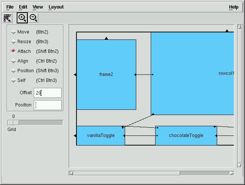Select the Self mode radio button
245x185 pixels.
[x=13, y=80]
